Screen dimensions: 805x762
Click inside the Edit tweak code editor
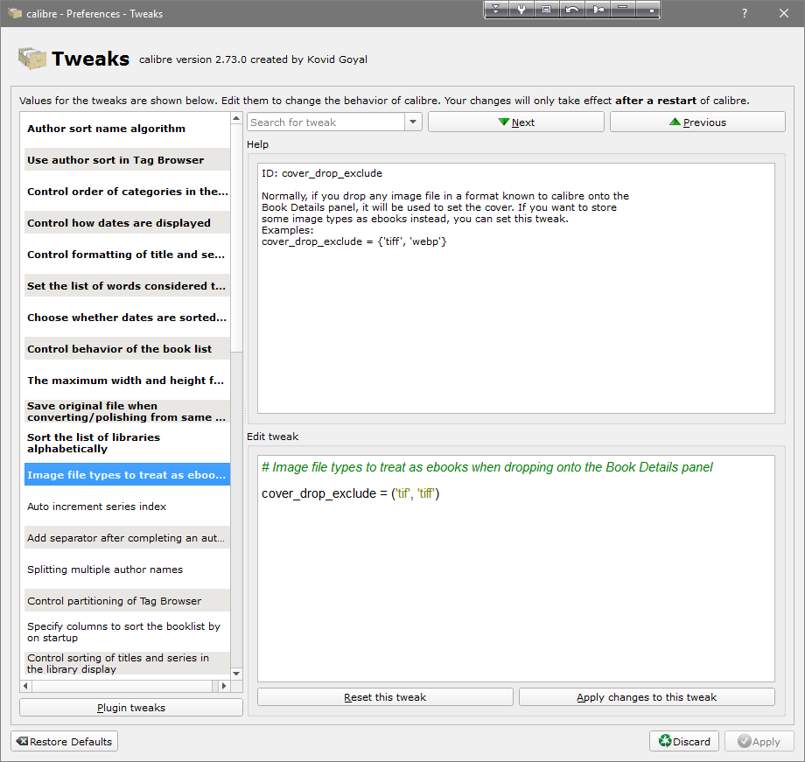pyautogui.click(x=516, y=569)
